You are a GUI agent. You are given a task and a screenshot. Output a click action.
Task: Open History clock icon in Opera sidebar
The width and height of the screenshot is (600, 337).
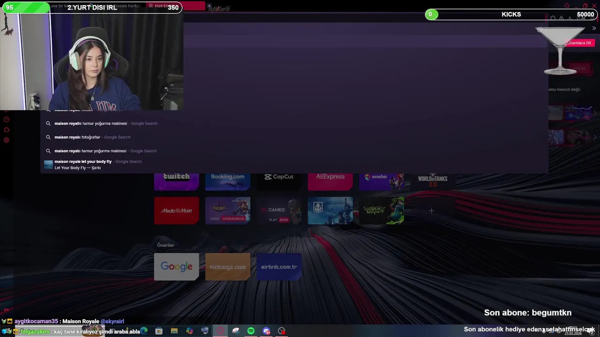(6, 119)
